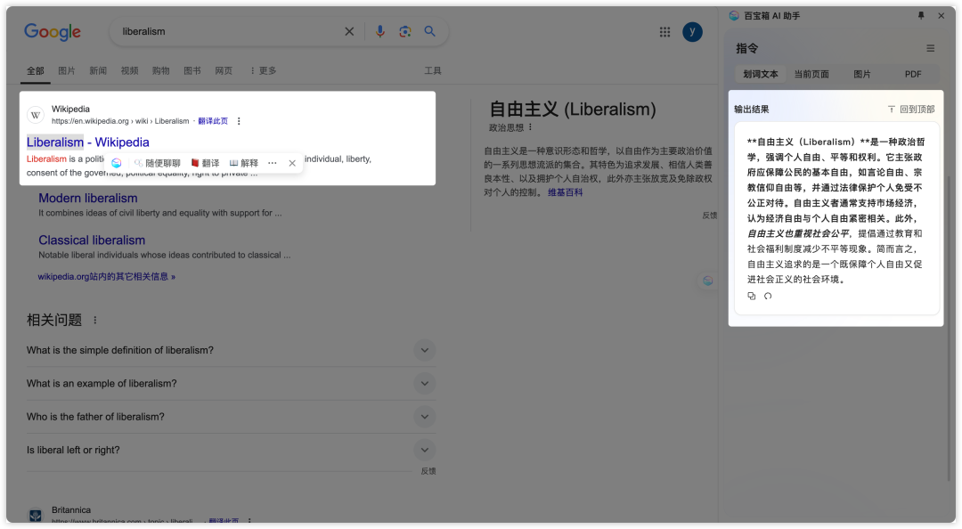Open three-dot menu beside 相关问题
The width and height of the screenshot is (962, 529).
(94, 321)
